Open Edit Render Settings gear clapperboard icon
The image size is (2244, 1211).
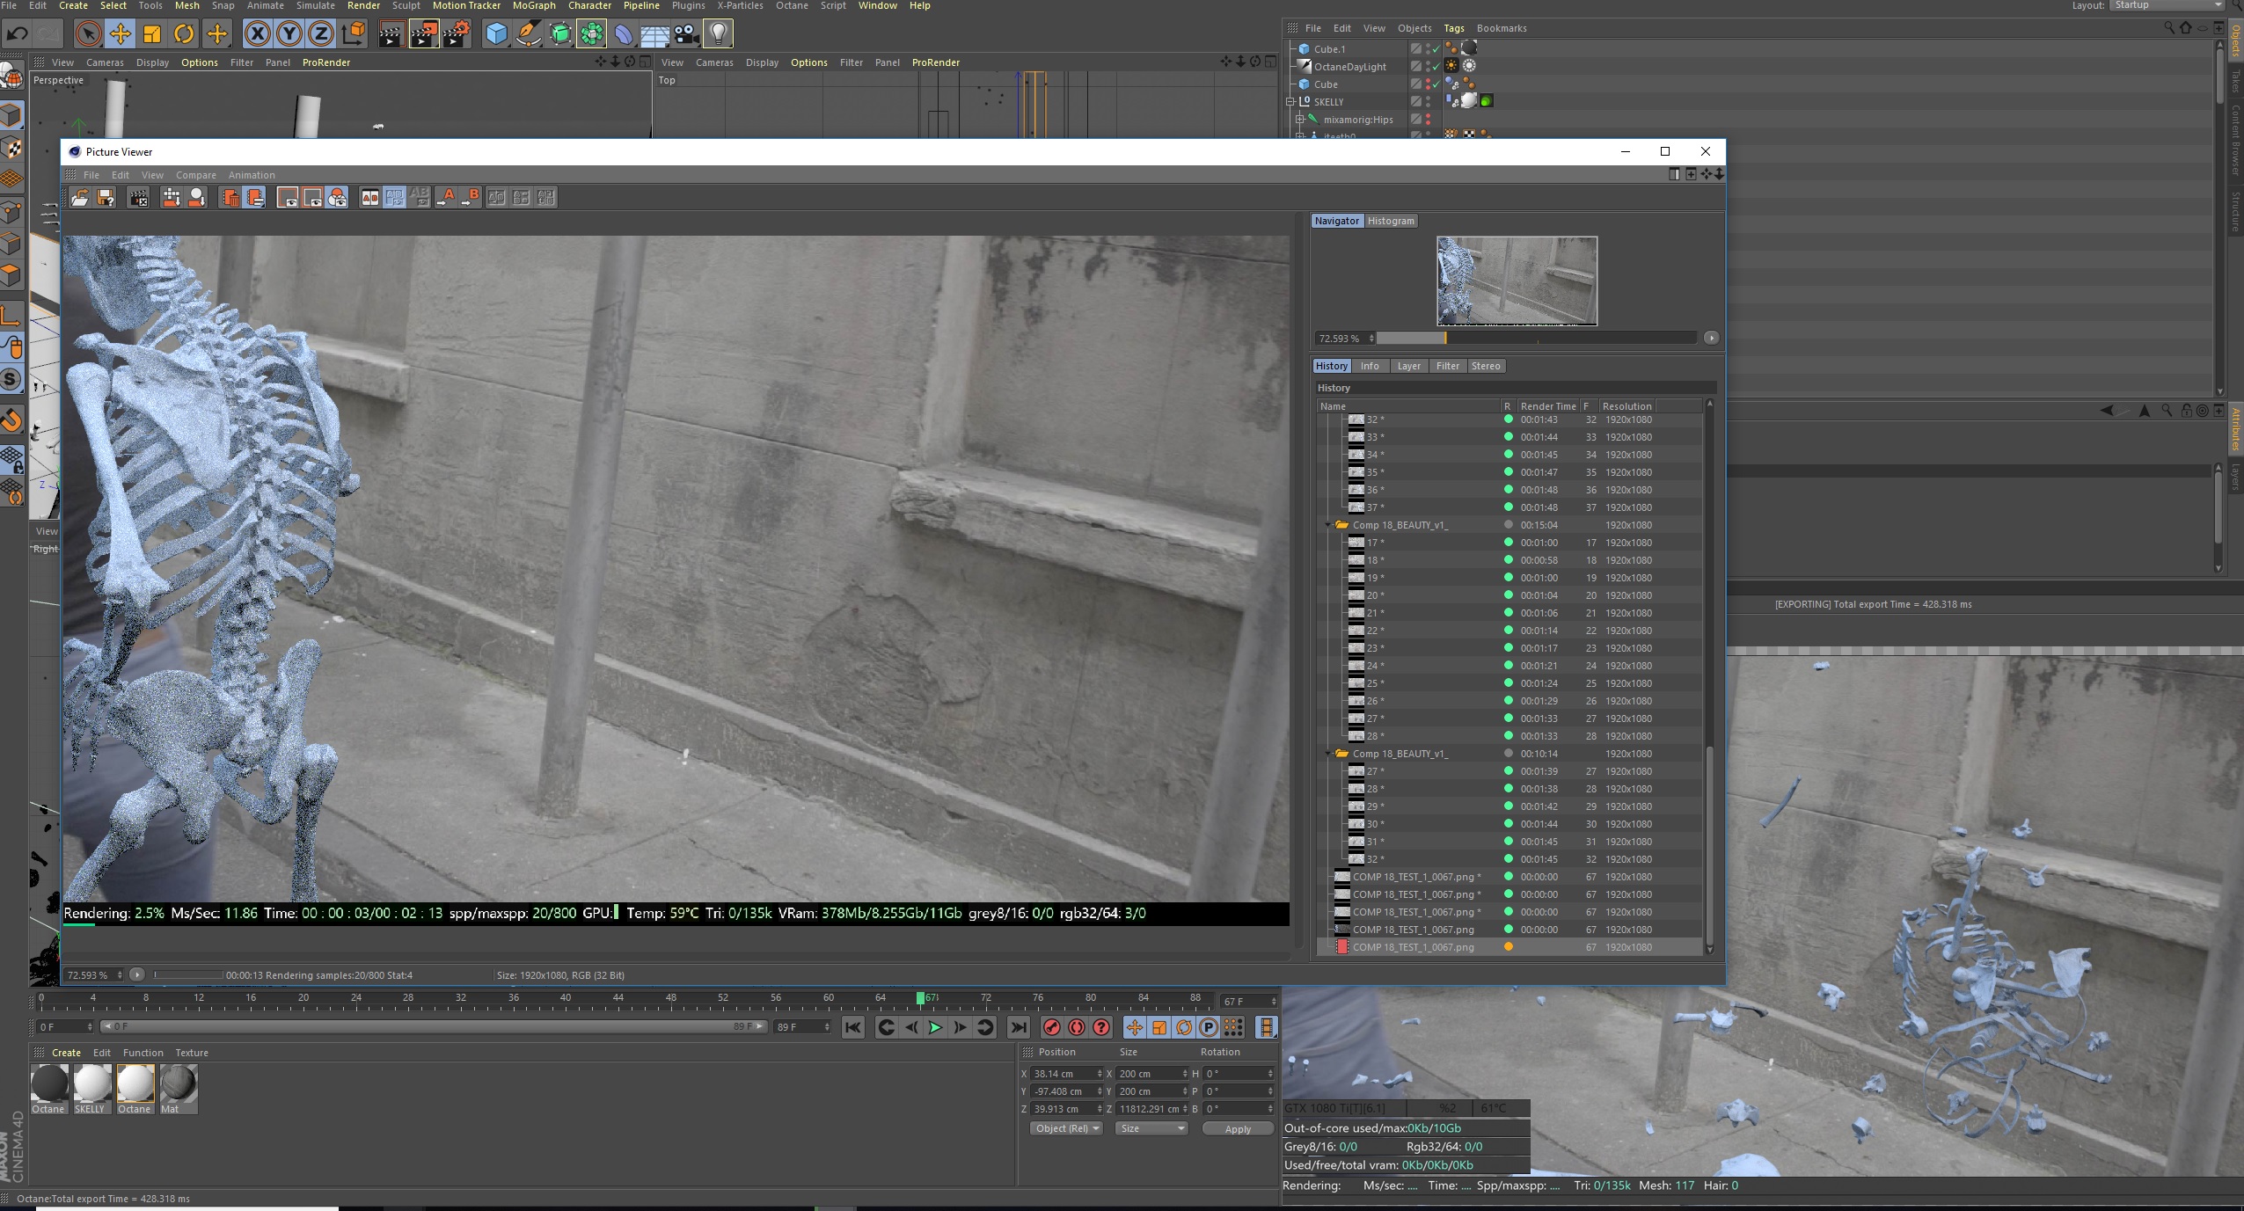457,34
